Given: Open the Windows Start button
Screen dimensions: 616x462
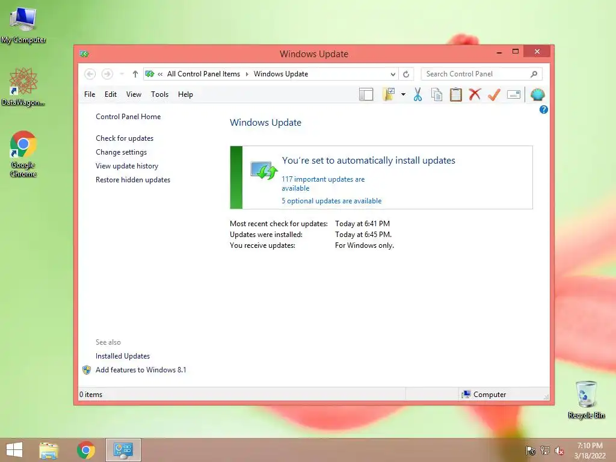Looking at the screenshot, I should [14, 450].
